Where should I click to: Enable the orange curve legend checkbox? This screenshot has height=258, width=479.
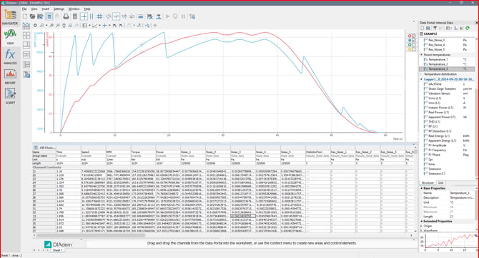point(414,49)
